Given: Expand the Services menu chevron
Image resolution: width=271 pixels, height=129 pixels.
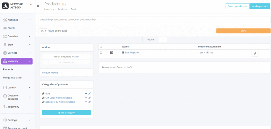Looking at the screenshot, I should coord(30,53).
